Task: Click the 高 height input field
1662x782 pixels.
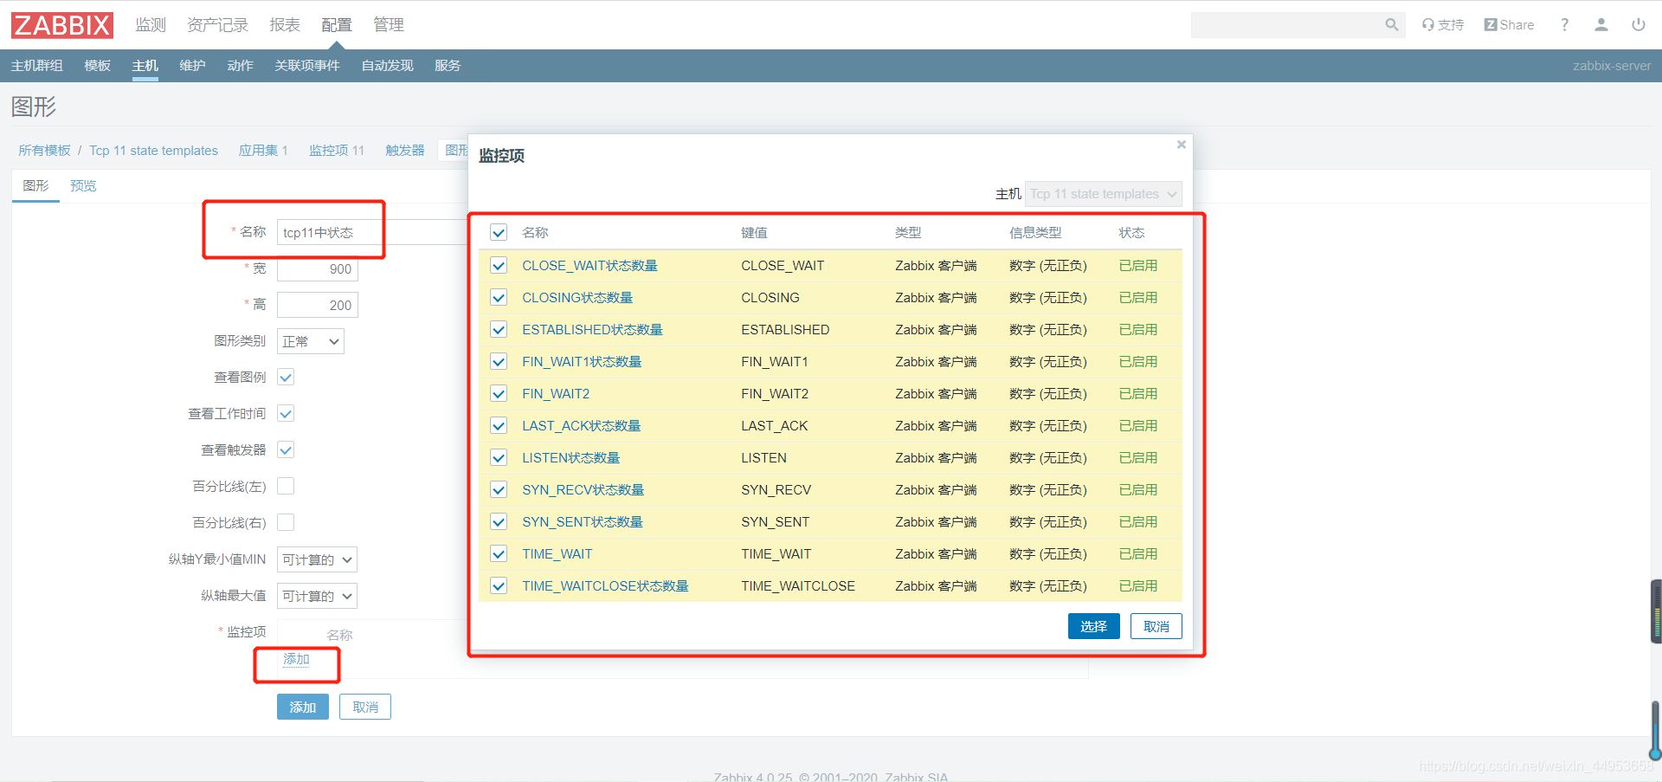Action: coord(318,305)
